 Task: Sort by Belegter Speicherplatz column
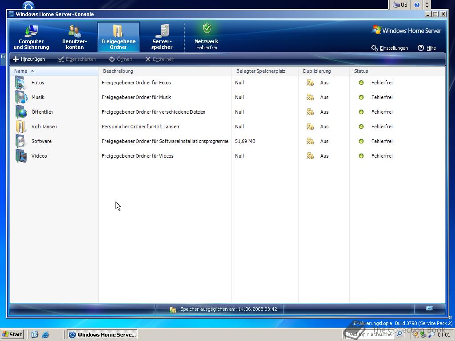click(265, 71)
